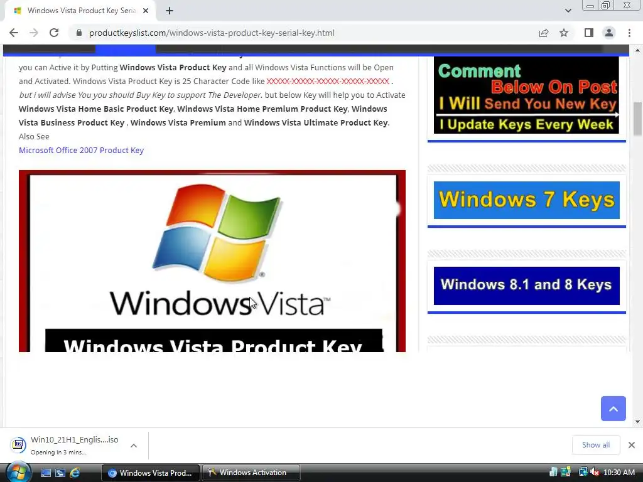The image size is (643, 482).
Task: Click the lock site info icon
Action: (x=79, y=33)
